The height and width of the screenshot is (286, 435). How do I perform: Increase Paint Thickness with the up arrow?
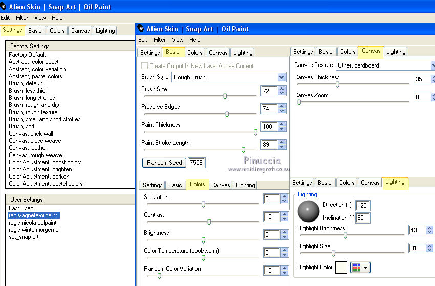(282, 124)
